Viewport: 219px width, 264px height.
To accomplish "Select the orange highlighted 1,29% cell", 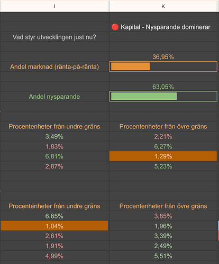I will point(163,156).
